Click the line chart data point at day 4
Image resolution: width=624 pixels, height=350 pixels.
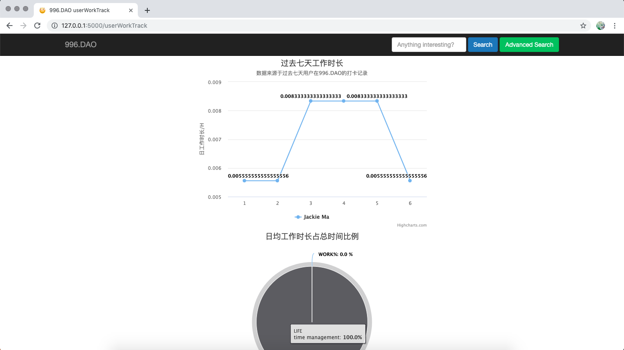pos(344,101)
